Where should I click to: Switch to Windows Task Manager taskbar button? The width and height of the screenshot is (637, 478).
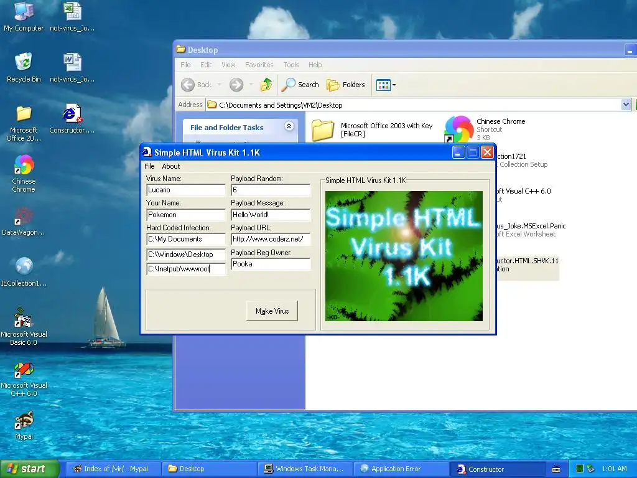305,469
